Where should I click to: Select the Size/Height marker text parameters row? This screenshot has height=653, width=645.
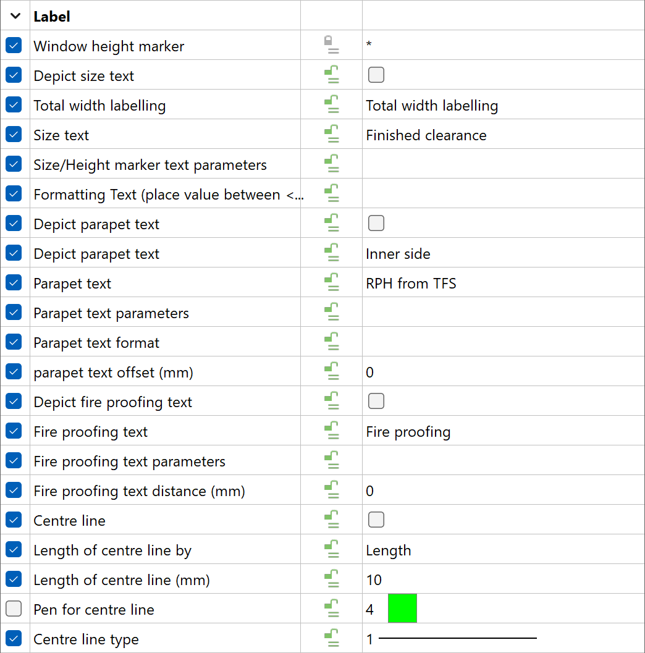coord(322,164)
